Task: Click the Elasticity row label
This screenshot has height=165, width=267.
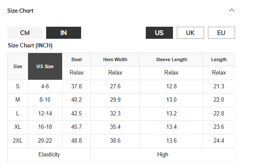Action: tap(49, 155)
